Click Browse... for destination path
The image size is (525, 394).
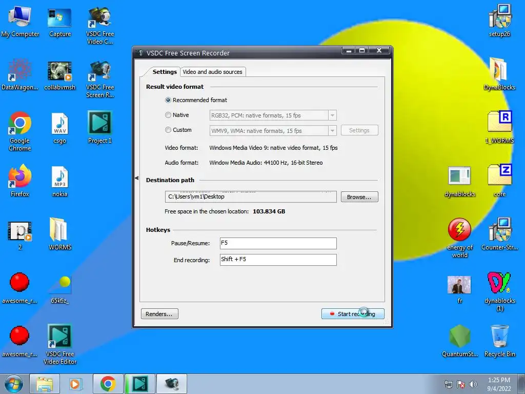point(359,197)
